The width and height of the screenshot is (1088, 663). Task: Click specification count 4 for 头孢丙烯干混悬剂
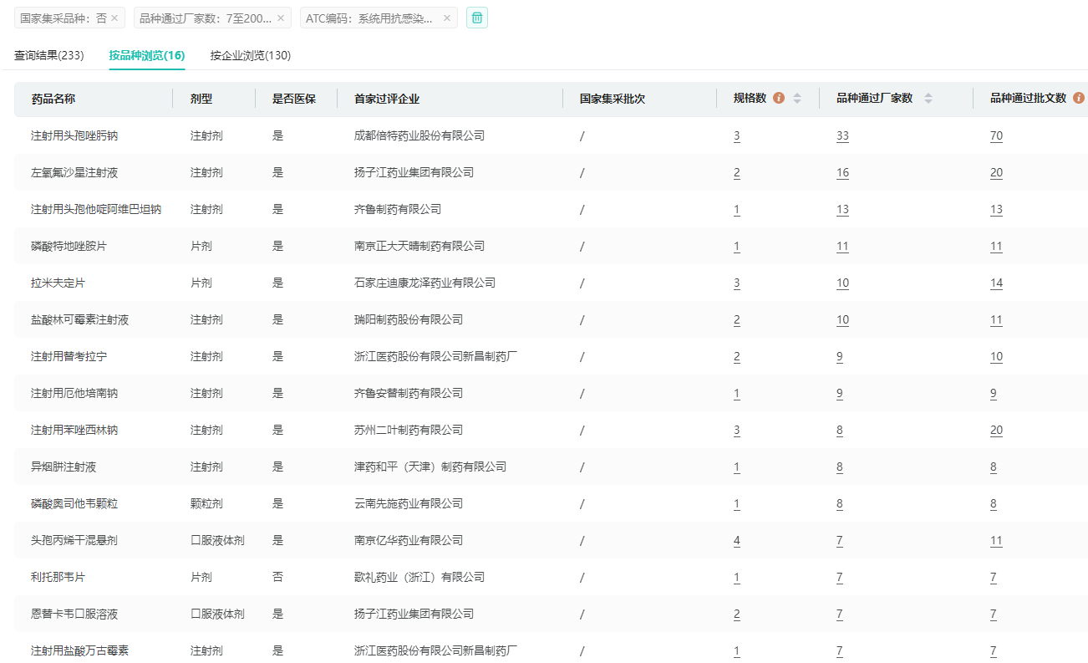pyautogui.click(x=736, y=540)
